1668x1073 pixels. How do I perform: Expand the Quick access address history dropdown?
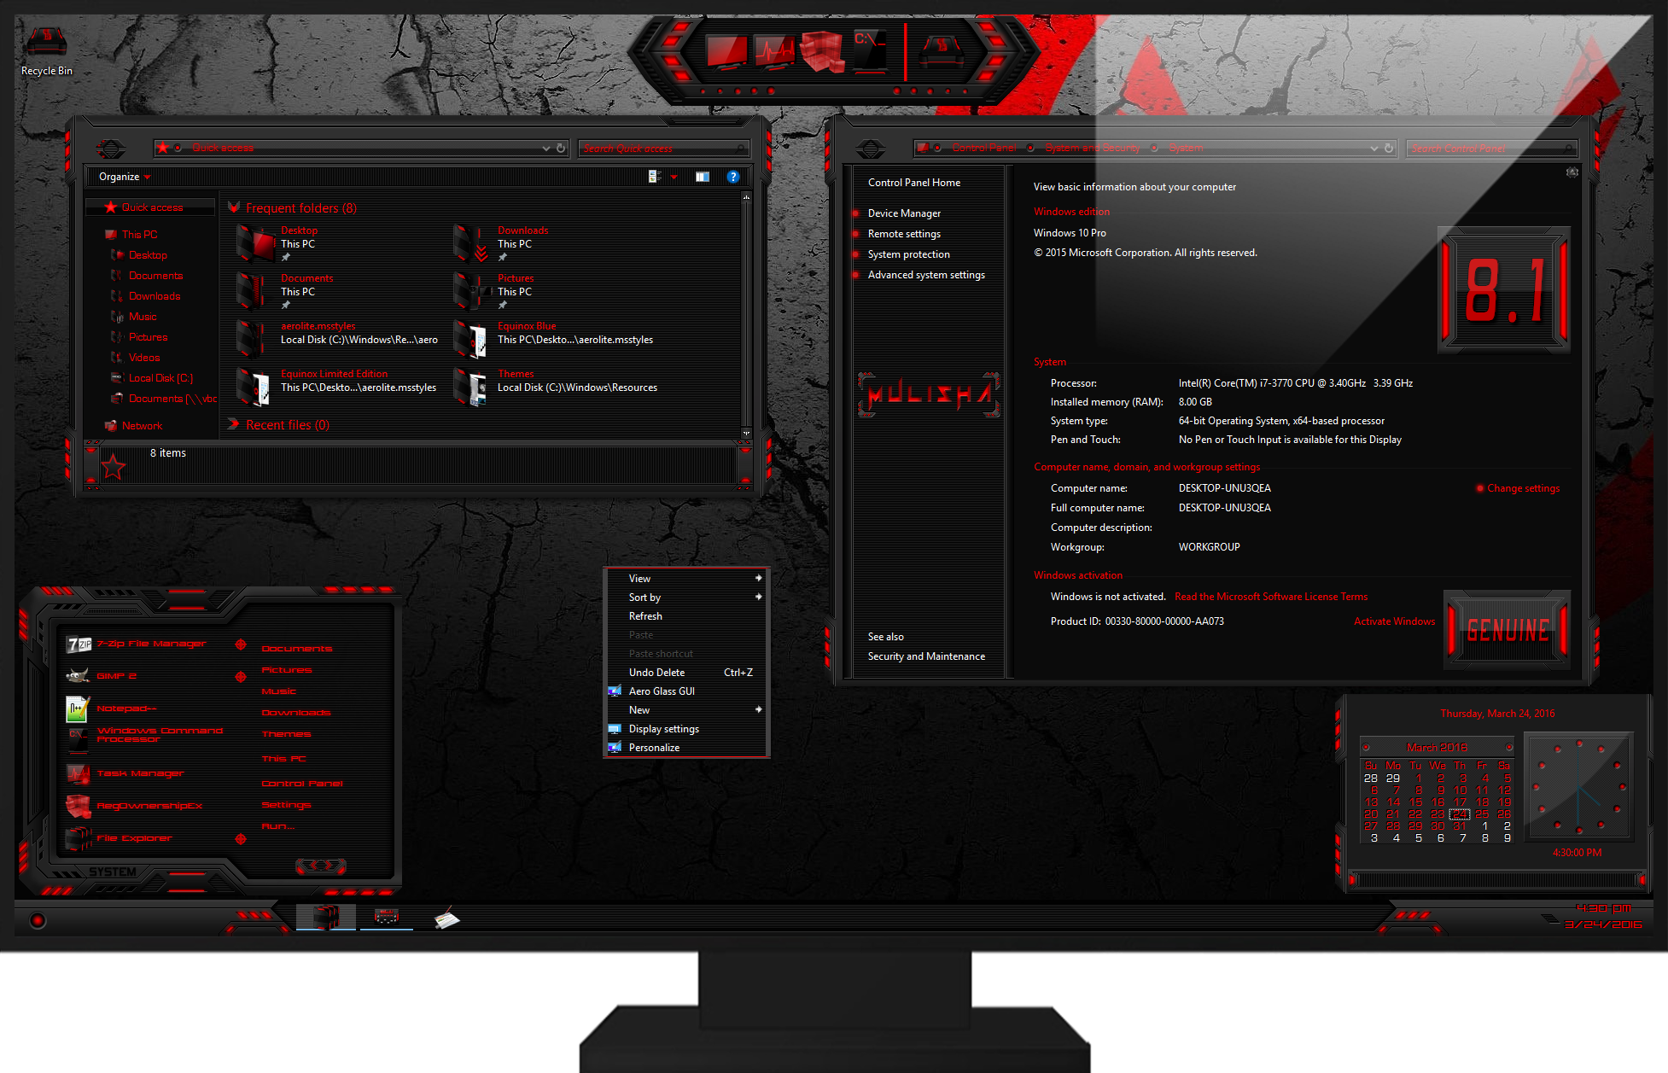546,149
